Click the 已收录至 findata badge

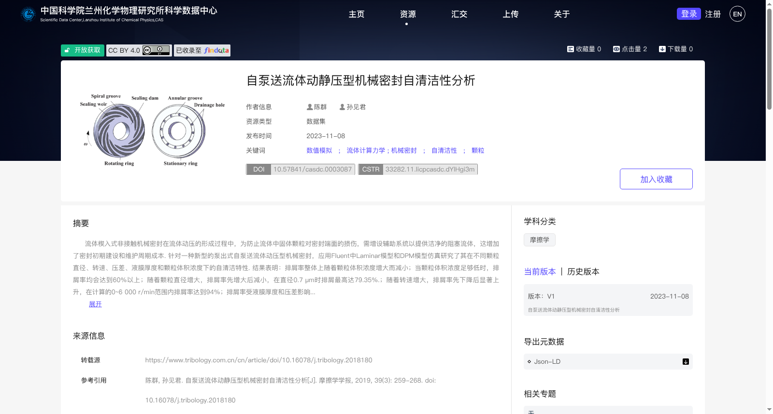tap(202, 50)
